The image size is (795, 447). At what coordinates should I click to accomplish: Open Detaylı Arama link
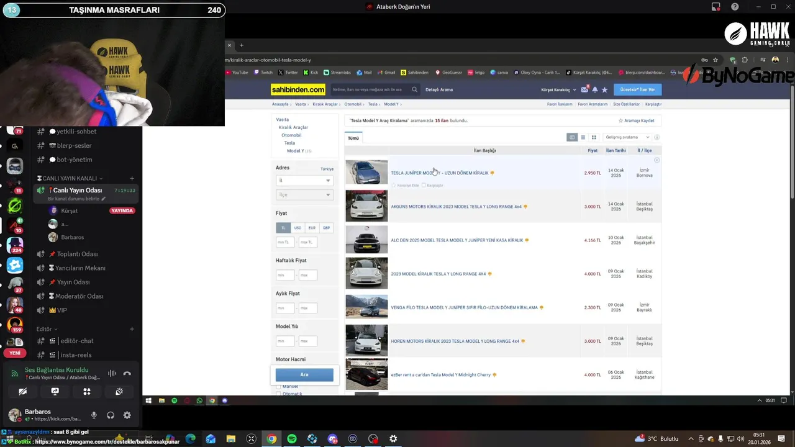pyautogui.click(x=439, y=90)
